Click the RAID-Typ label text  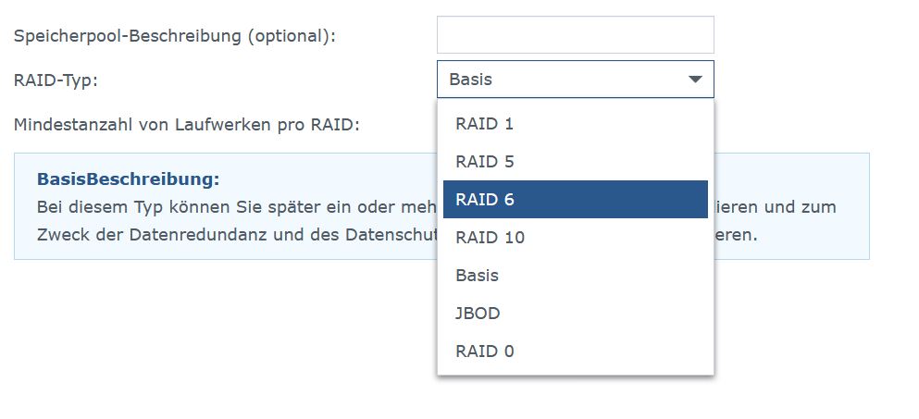(x=56, y=80)
